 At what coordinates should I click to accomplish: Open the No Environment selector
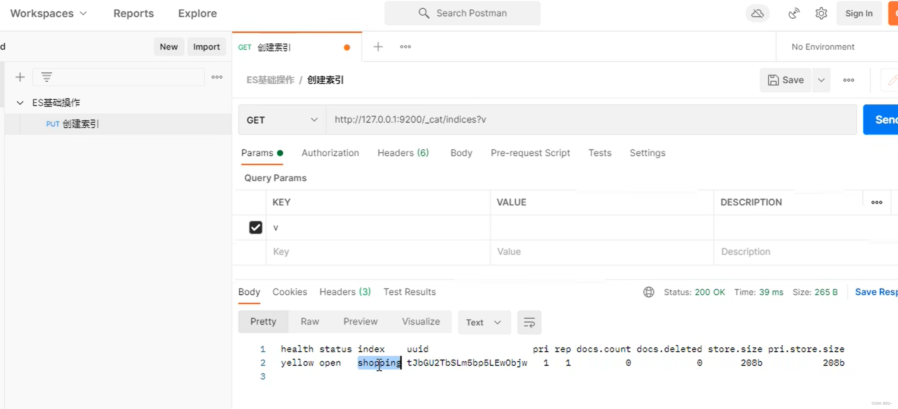tap(823, 47)
